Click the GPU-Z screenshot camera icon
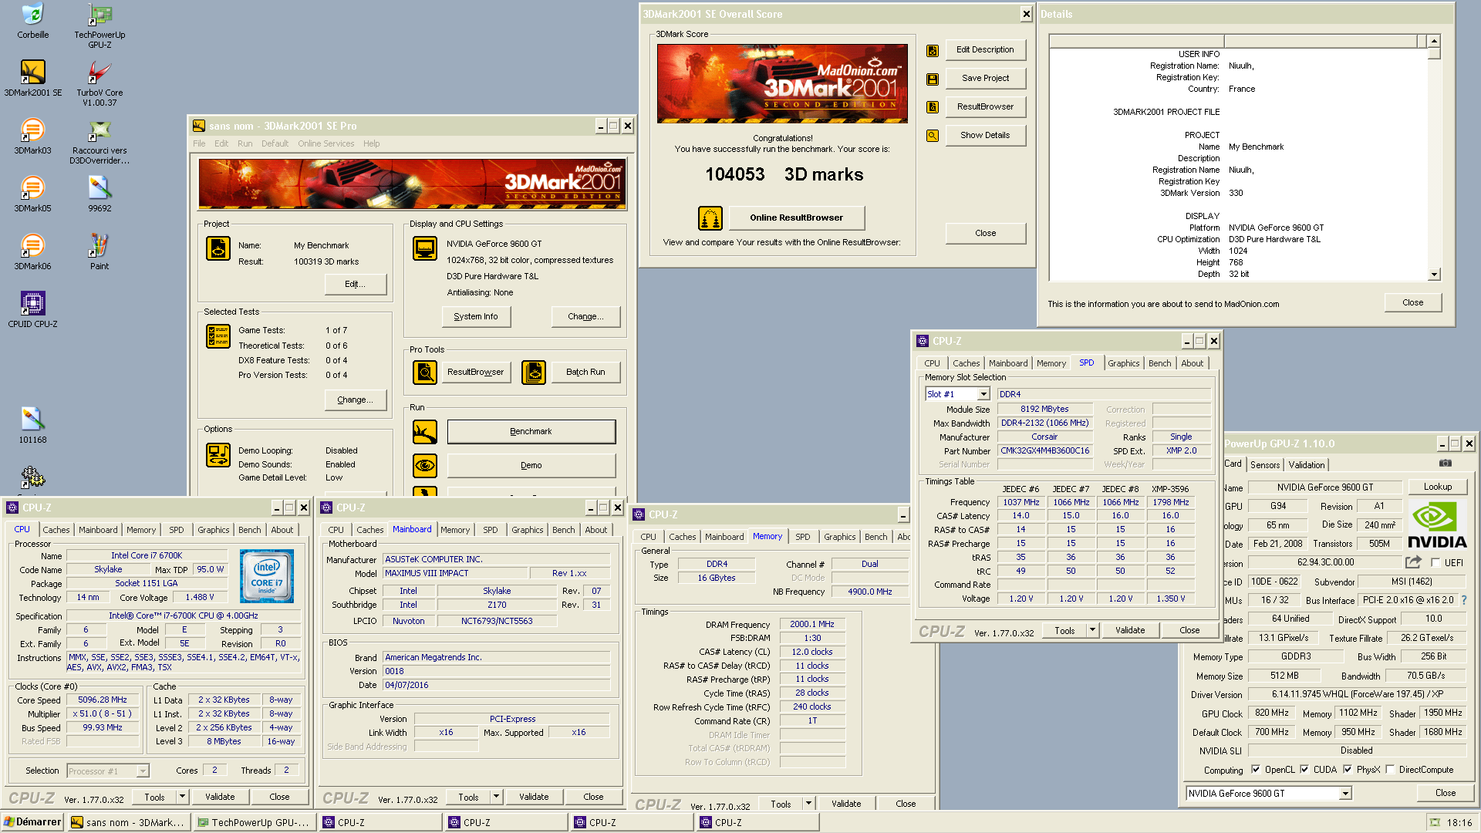Image resolution: width=1481 pixels, height=833 pixels. [1446, 464]
